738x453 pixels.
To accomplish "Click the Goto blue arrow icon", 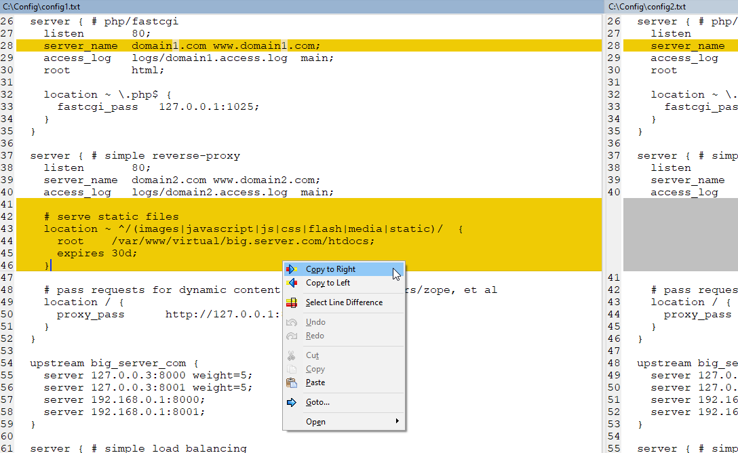I will click(292, 402).
